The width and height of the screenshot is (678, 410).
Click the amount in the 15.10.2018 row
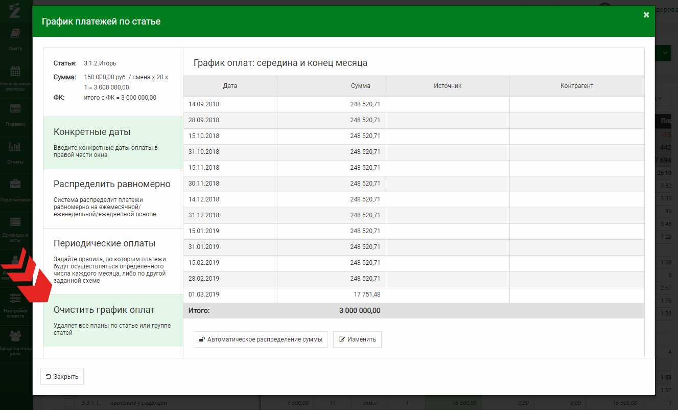click(x=365, y=136)
